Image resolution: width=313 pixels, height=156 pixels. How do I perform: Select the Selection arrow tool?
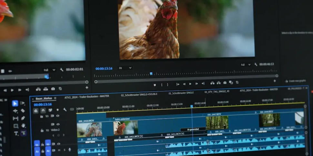coord(15,103)
